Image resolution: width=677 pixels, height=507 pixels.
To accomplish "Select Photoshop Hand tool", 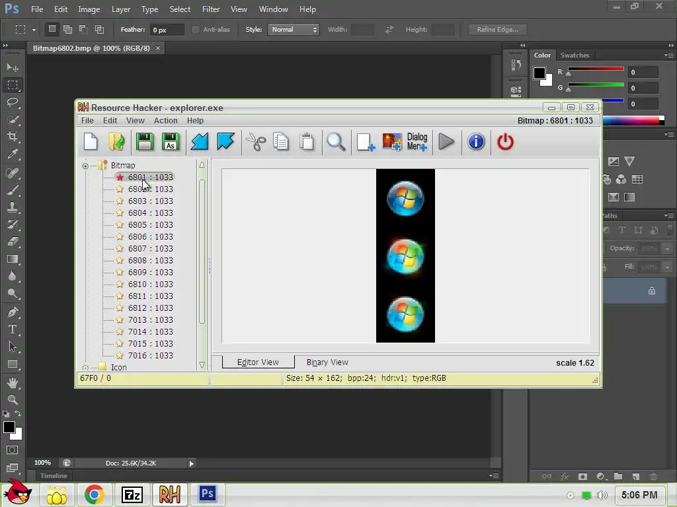I will [13, 382].
